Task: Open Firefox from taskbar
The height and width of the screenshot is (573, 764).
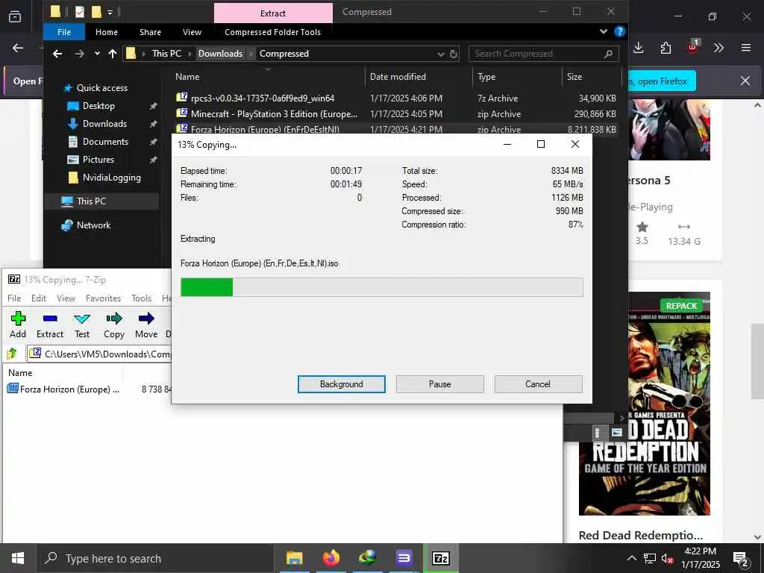Action: pos(331,558)
